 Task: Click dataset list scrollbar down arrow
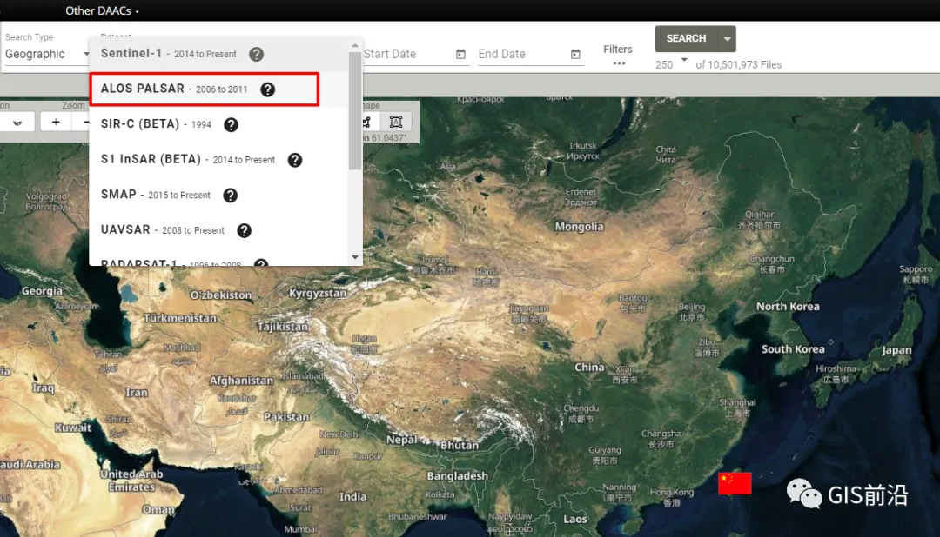(x=355, y=257)
